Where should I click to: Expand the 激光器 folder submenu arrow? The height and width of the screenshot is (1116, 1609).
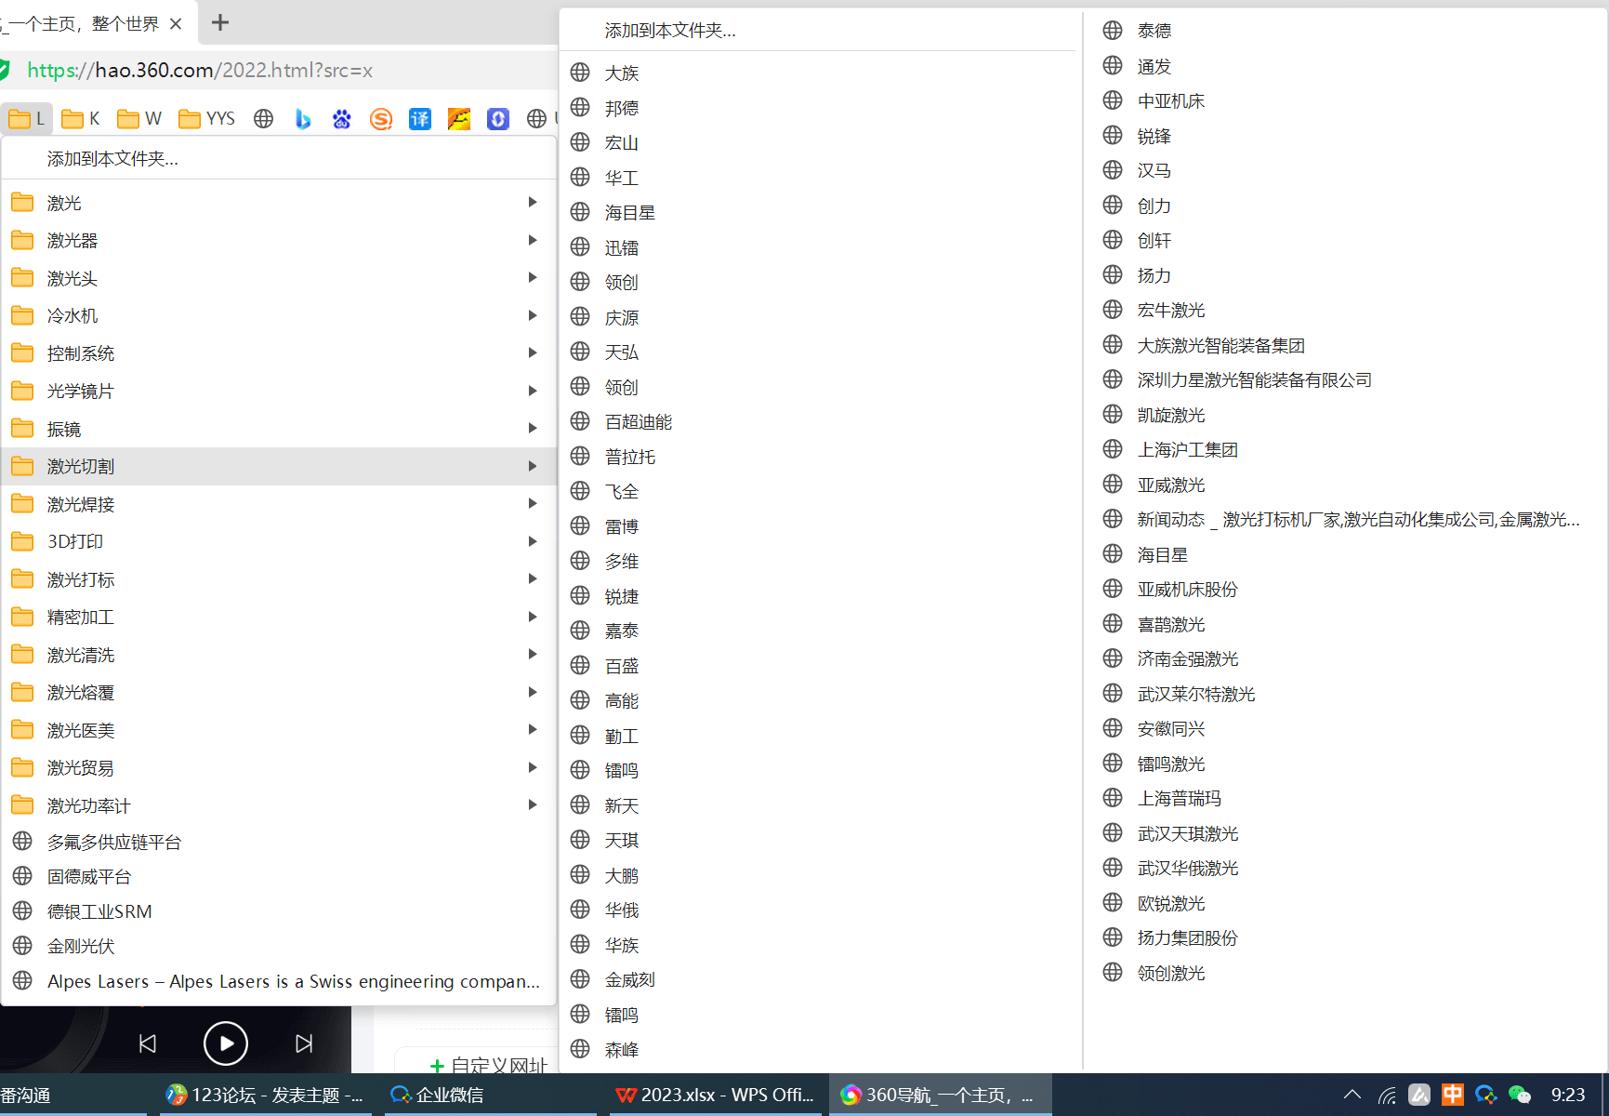point(533,240)
